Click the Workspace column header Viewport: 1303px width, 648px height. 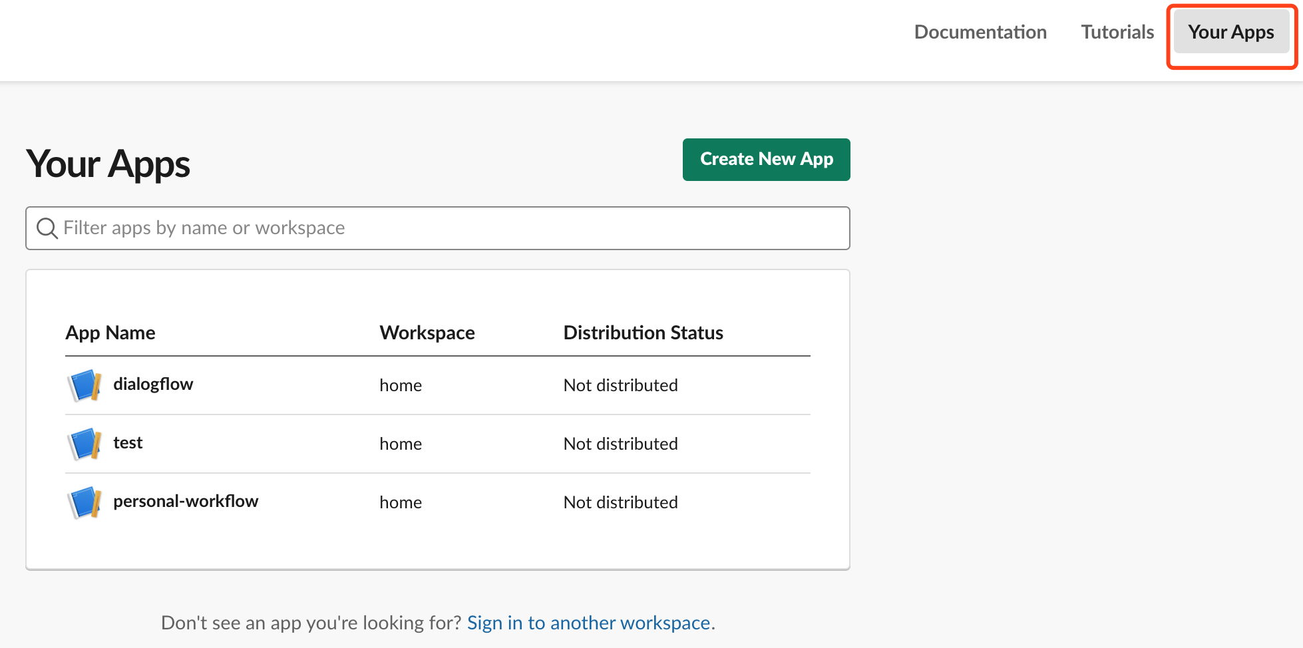click(x=427, y=333)
